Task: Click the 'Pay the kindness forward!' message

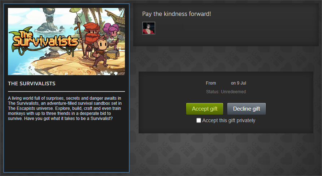Action: (x=177, y=14)
